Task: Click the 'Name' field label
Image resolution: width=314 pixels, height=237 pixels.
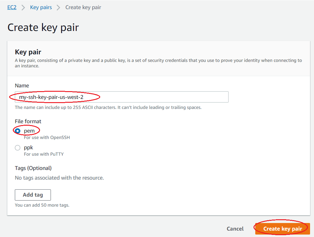Action: coord(22,86)
